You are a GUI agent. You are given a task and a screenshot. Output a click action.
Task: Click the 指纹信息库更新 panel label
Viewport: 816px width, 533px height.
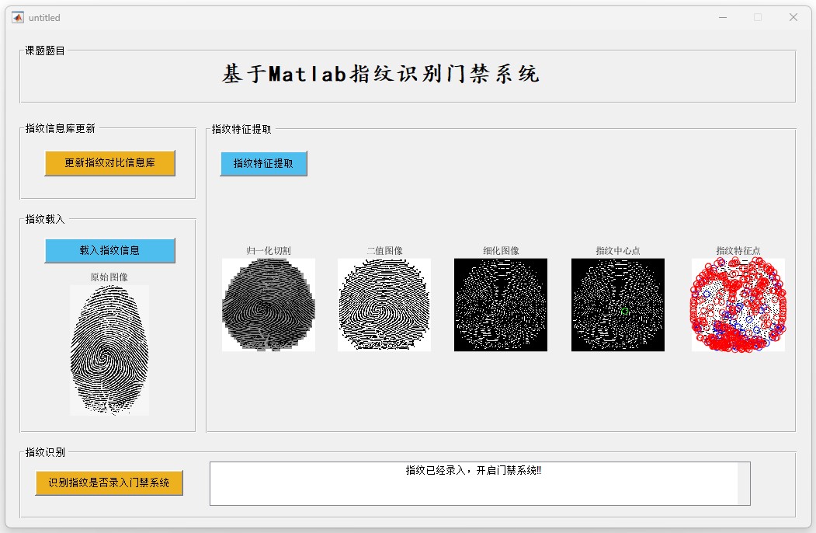tap(61, 129)
